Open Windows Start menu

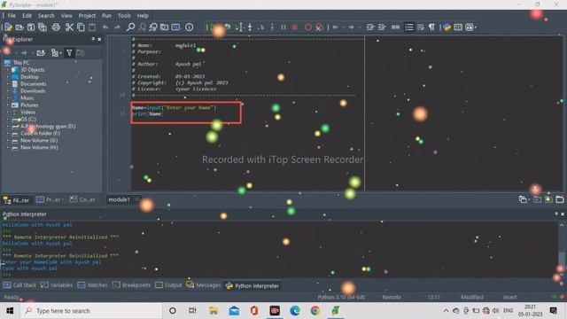point(10,311)
